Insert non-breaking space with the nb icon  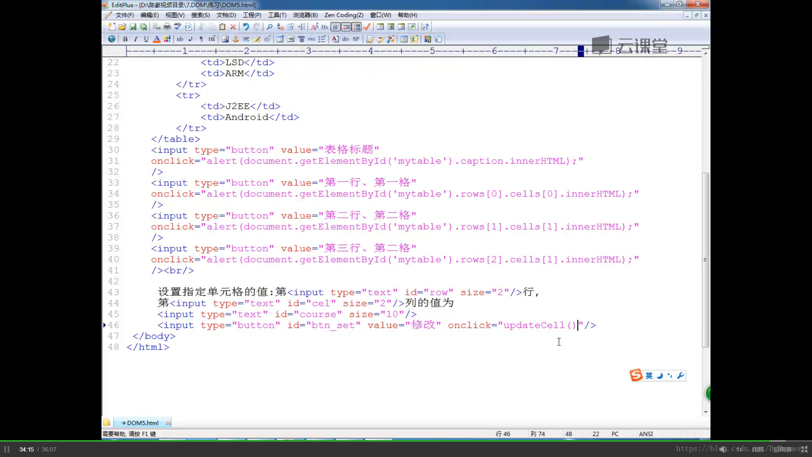coord(180,39)
